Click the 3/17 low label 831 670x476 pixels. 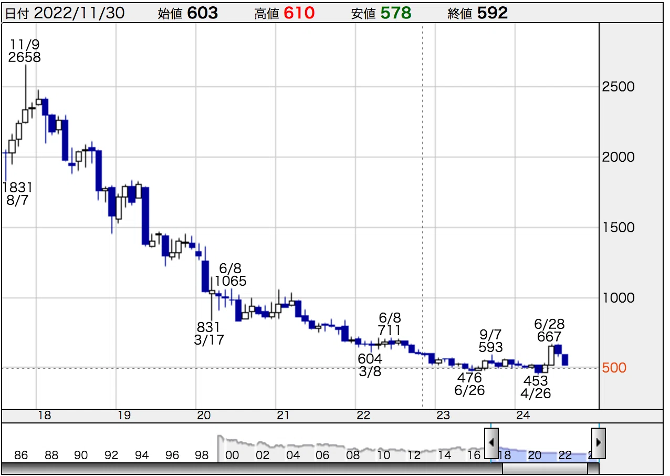pyautogui.click(x=208, y=327)
